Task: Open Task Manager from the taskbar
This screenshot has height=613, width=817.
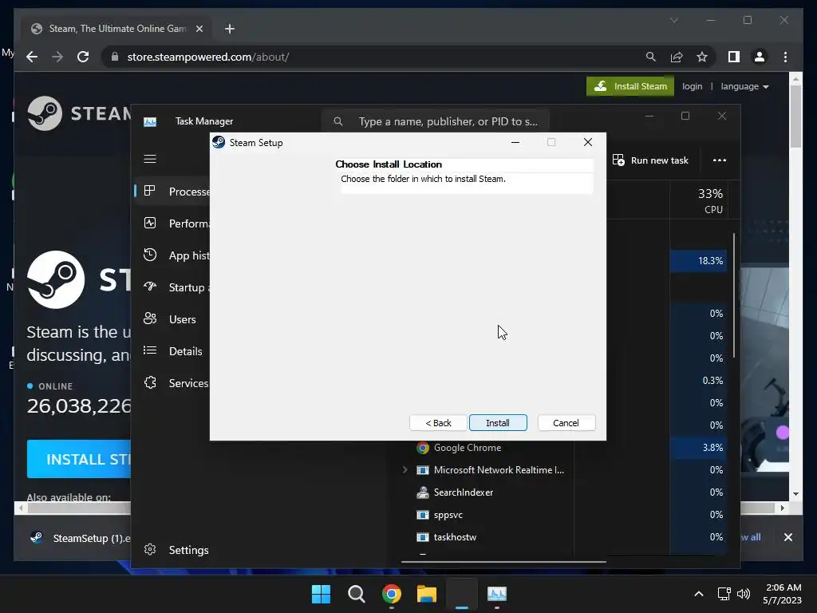Action: 496,594
